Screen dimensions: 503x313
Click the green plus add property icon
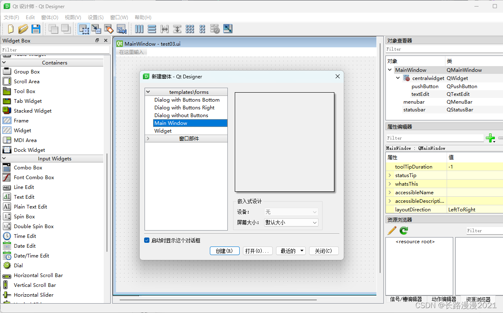tap(490, 138)
